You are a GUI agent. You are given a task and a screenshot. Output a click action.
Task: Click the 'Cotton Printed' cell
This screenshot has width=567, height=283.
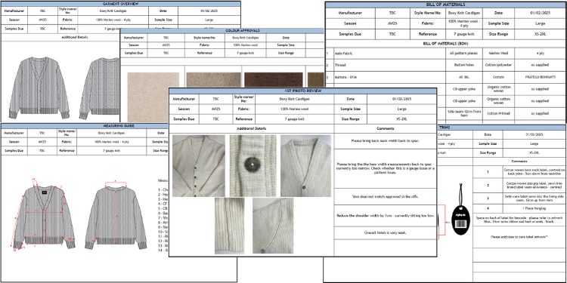pos(499,113)
